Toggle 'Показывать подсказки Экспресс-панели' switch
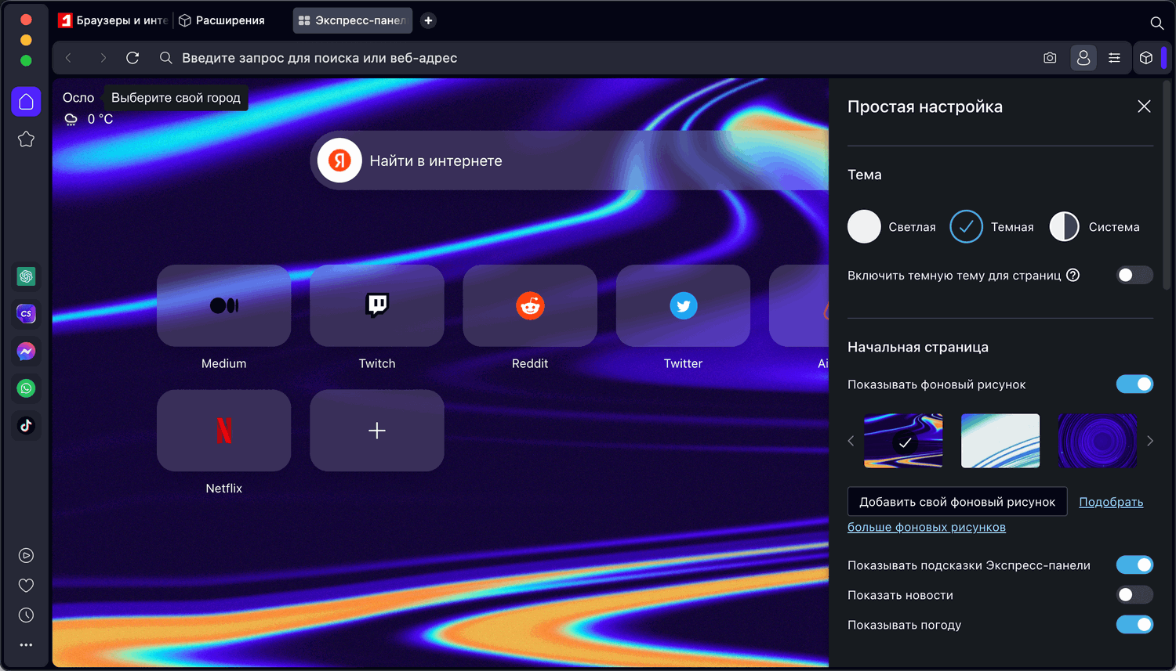 [1134, 565]
